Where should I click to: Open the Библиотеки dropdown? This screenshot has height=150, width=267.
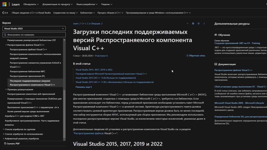click(88, 13)
